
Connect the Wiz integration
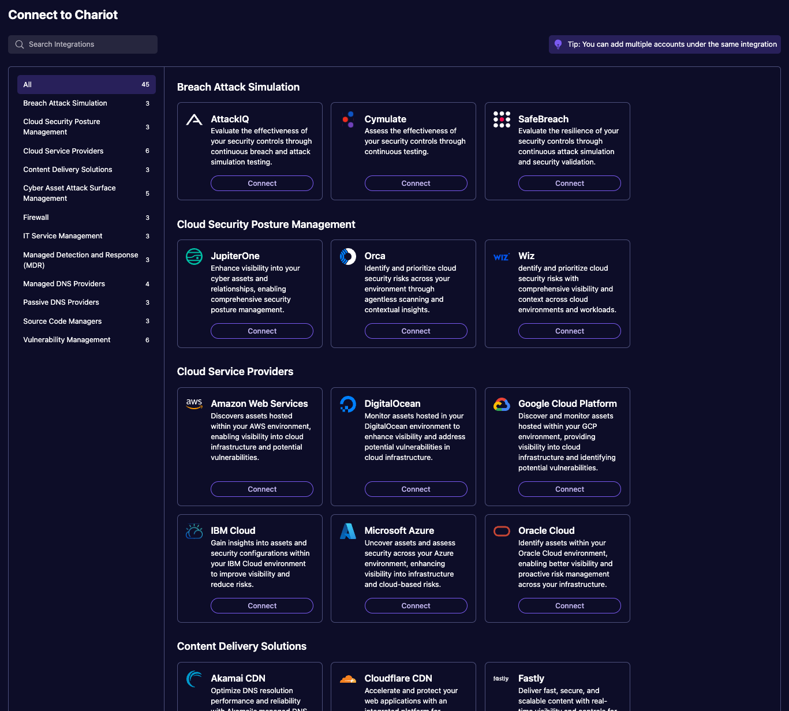(570, 331)
